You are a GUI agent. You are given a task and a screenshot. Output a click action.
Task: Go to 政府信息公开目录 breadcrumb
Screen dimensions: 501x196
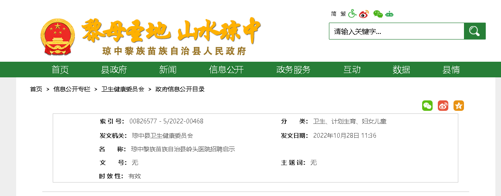coord(180,89)
